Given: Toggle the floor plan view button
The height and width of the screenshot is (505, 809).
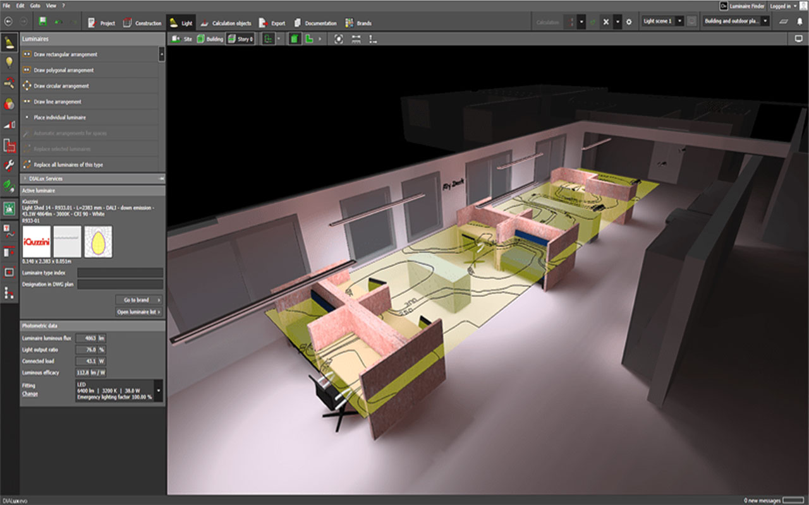Looking at the screenshot, I should 309,39.
